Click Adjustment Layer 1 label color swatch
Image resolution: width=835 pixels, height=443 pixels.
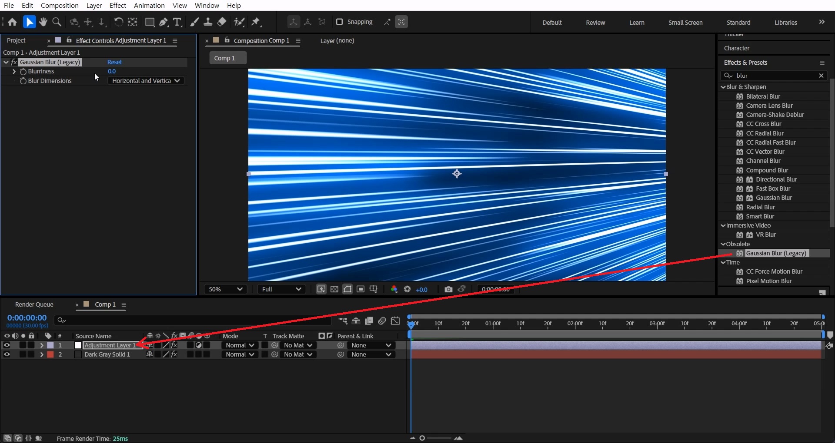click(50, 345)
